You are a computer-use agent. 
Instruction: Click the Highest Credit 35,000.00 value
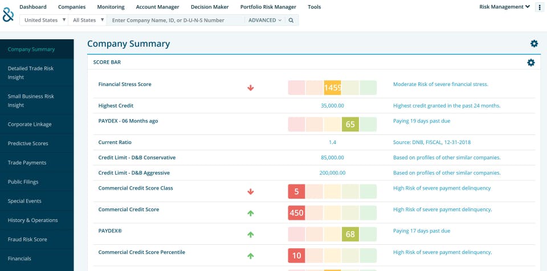click(x=332, y=105)
